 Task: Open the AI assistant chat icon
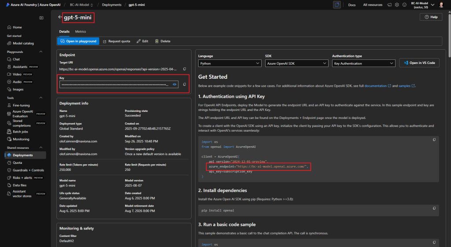pyautogui.click(x=337, y=5)
